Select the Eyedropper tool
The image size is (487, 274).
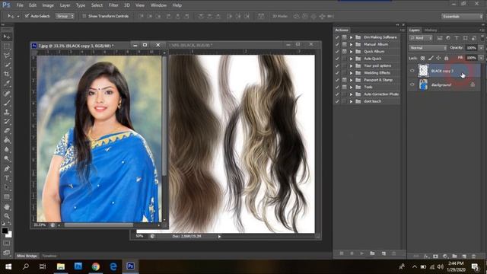(7, 84)
